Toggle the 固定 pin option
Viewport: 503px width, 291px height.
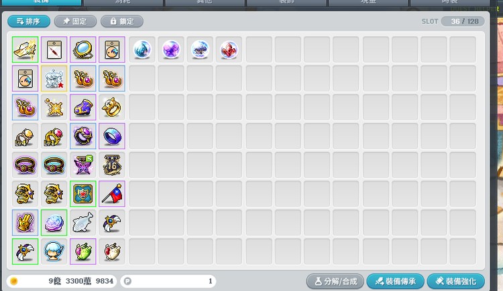point(75,21)
